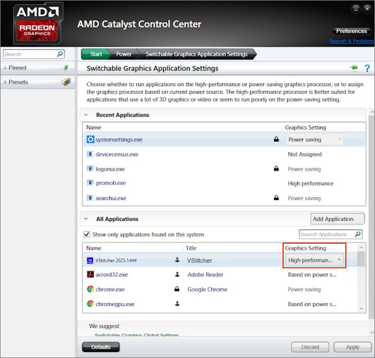Screen dimensions: 375x358
Task: Click the Defaults button
Action: coord(101,347)
